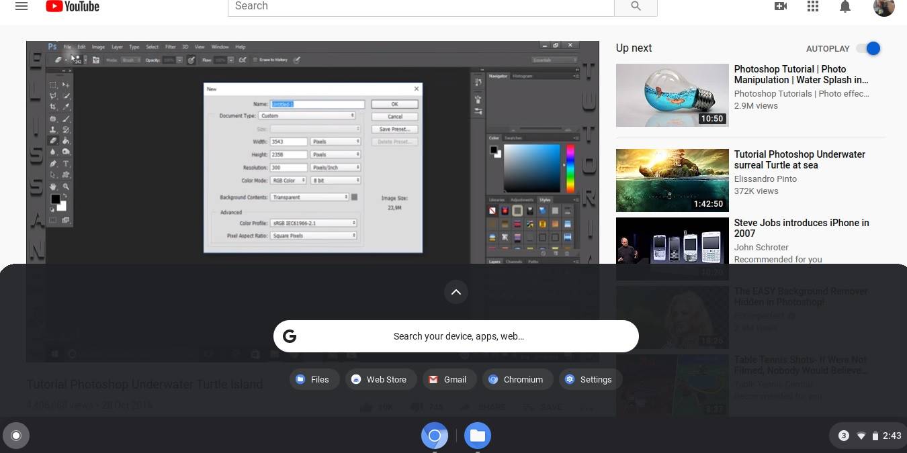This screenshot has height=453, width=907.
Task: Disable the Autoplay toggle
Action: point(871,48)
